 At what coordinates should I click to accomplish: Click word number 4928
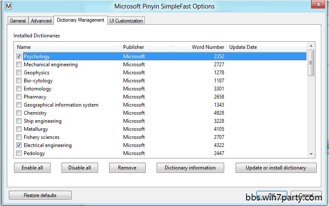[219, 113]
